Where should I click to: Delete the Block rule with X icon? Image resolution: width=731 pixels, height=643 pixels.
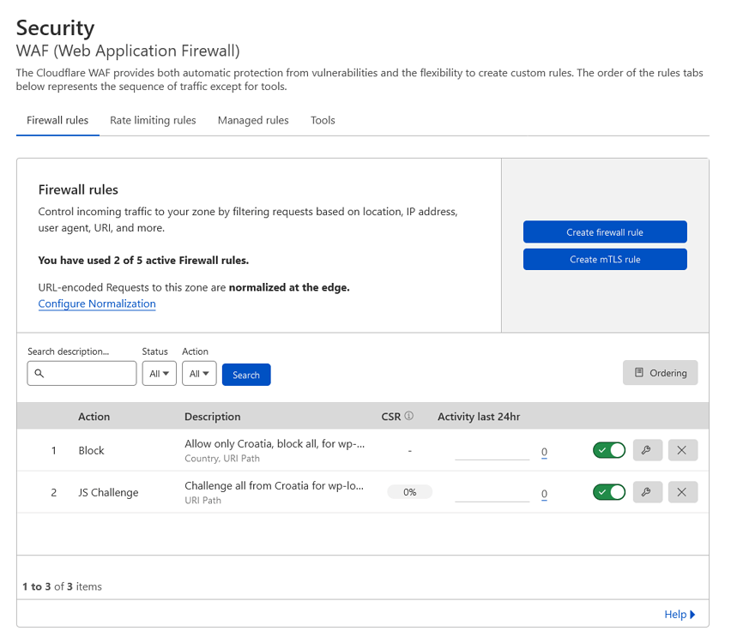[x=682, y=450]
